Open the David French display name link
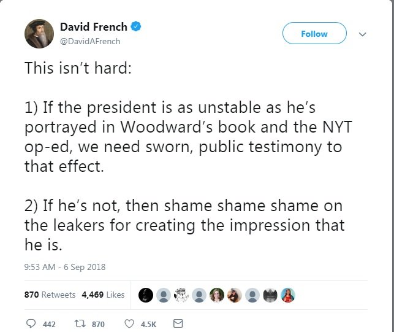Viewport: 394px width, 332px height. 94,27
